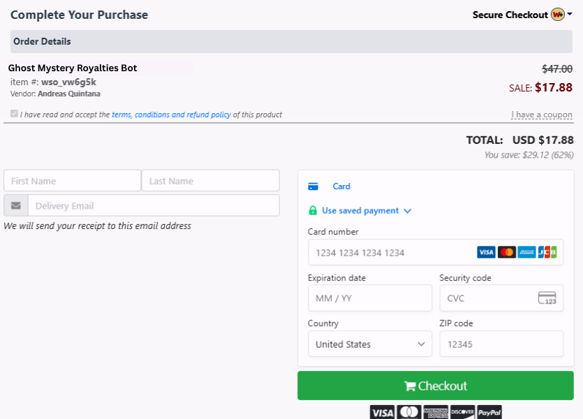Focus the Card number field
Image resolution: width=583 pixels, height=419 pixels.
tap(436, 252)
